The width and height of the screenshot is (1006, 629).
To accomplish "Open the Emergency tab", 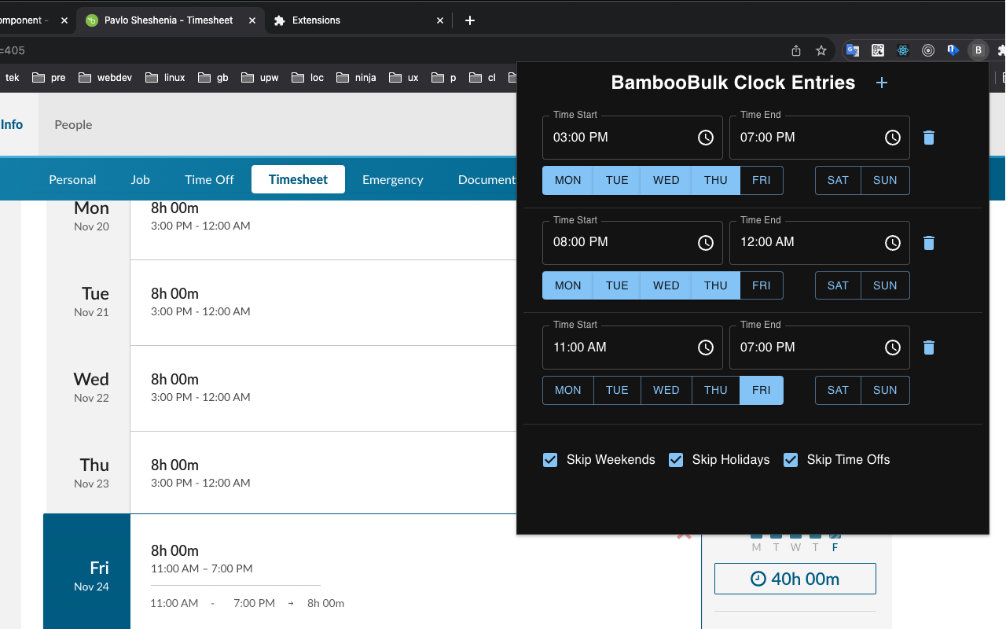I will pyautogui.click(x=392, y=179).
